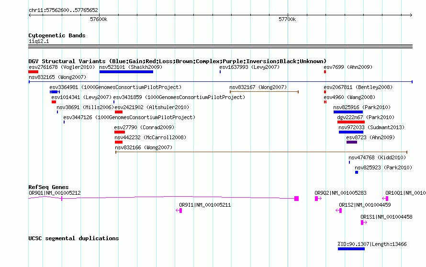The height and width of the screenshot is (267, 426).
Task: Click the nsv825916 (Park2010) label
Action: point(362,107)
